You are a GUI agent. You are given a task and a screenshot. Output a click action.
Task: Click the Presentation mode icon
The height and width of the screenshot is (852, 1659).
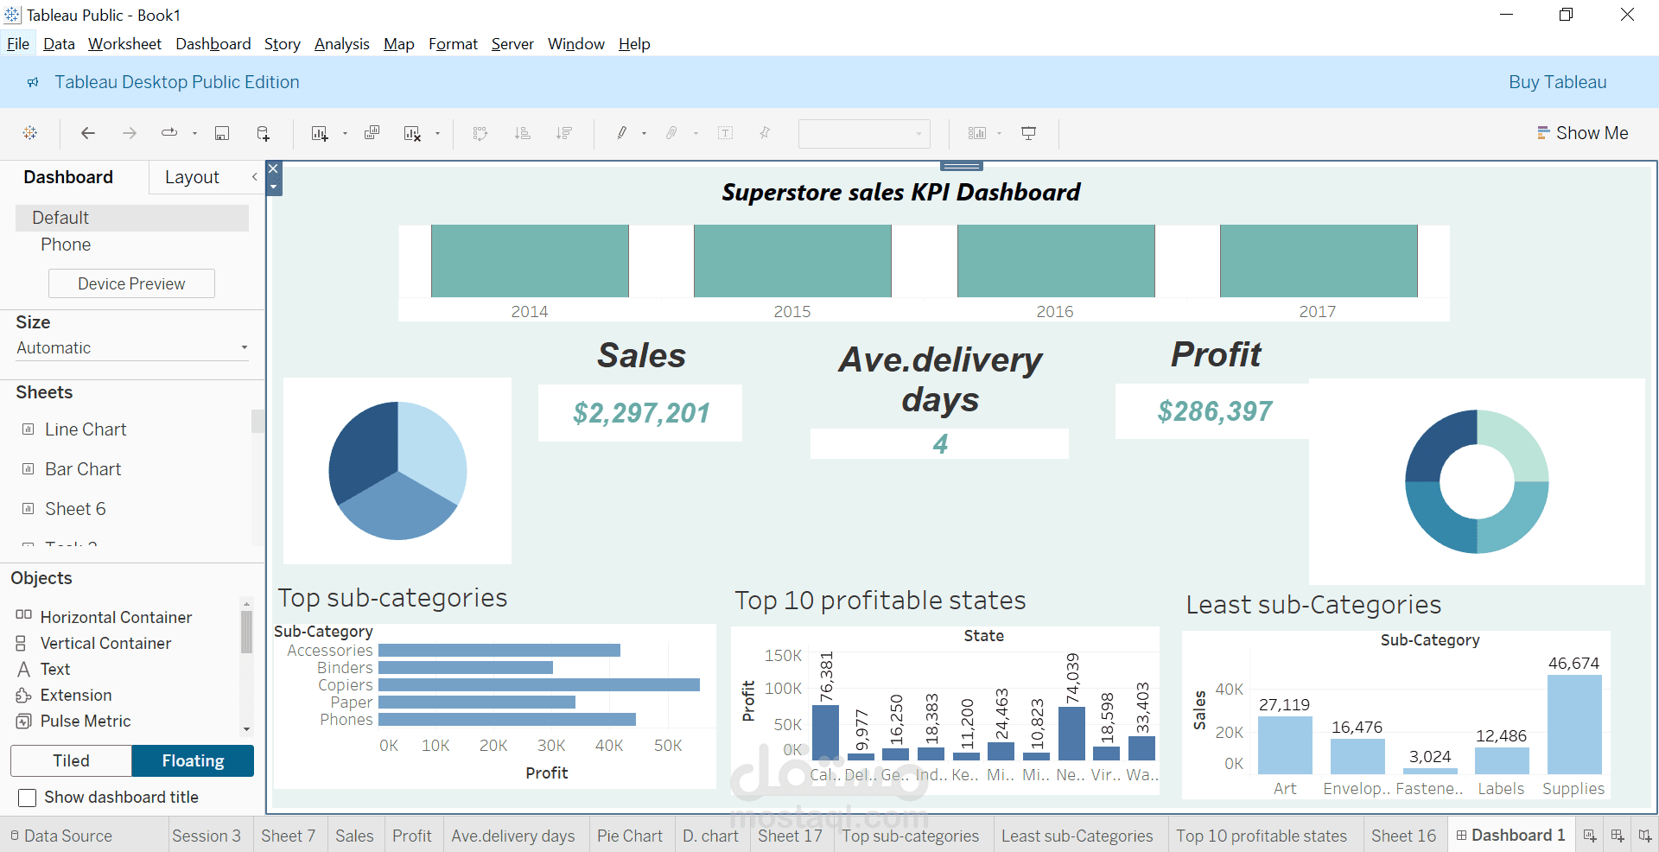[x=1028, y=133]
